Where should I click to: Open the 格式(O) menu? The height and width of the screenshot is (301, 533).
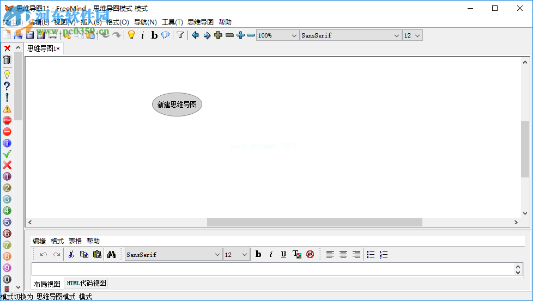click(x=118, y=22)
